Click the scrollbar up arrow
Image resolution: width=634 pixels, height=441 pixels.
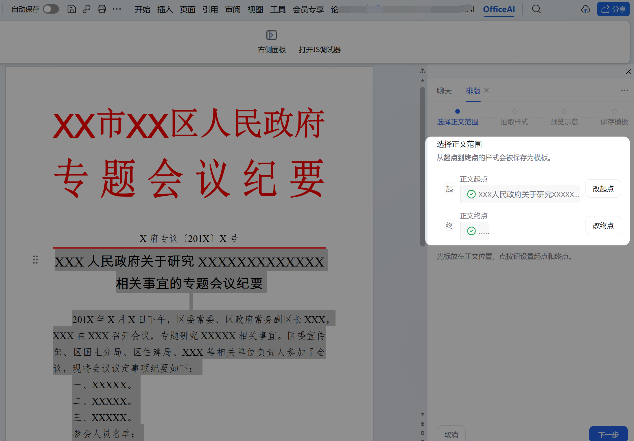(422, 80)
